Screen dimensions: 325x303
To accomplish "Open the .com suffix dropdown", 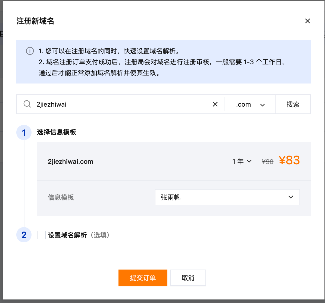I will [250, 104].
